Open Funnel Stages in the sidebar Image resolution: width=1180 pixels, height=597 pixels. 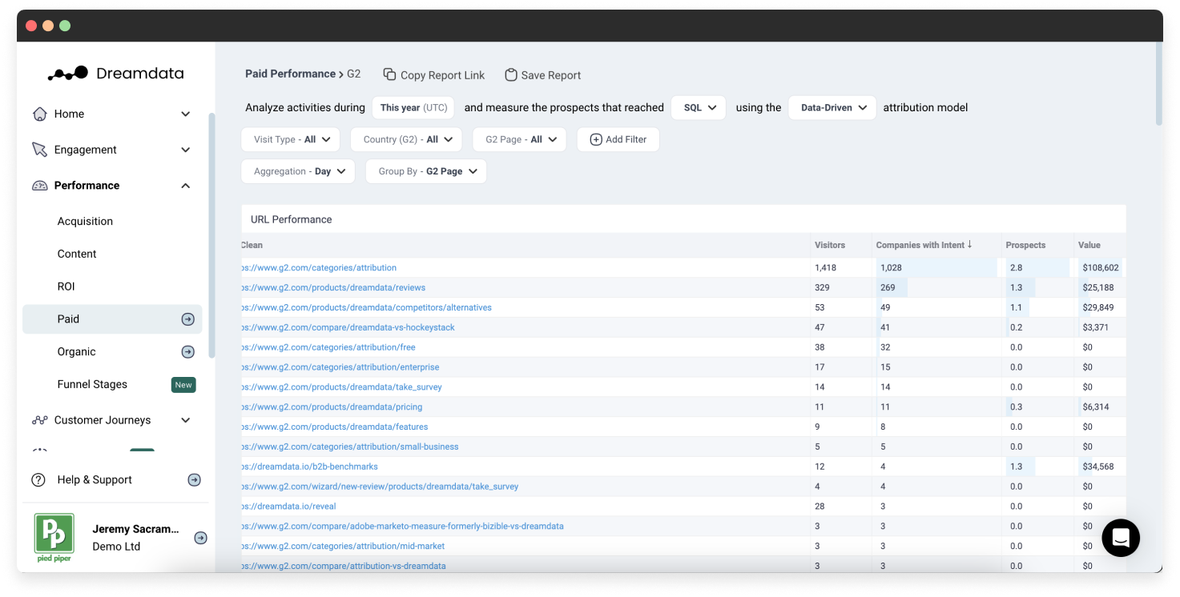(92, 385)
